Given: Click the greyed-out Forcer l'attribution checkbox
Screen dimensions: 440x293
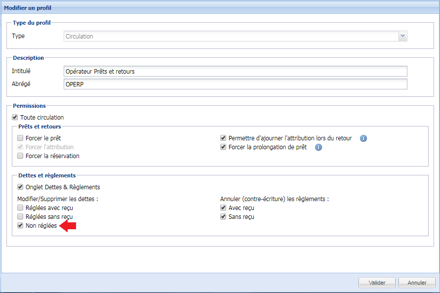Looking at the screenshot, I should pos(20,147).
